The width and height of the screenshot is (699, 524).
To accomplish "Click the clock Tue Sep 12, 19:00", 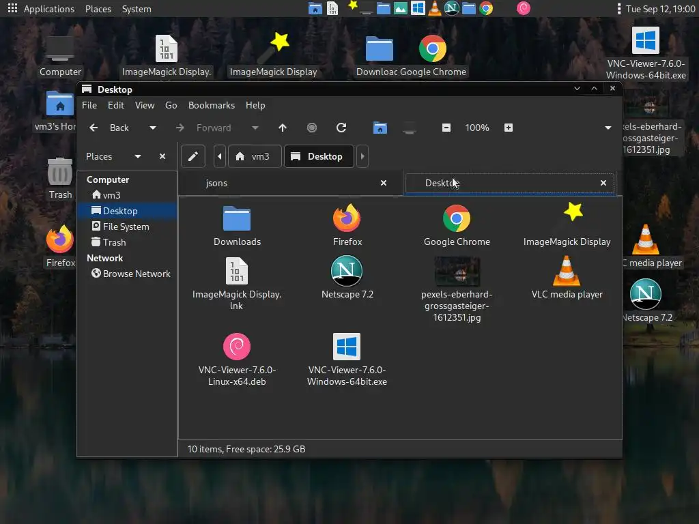I will tap(660, 9).
